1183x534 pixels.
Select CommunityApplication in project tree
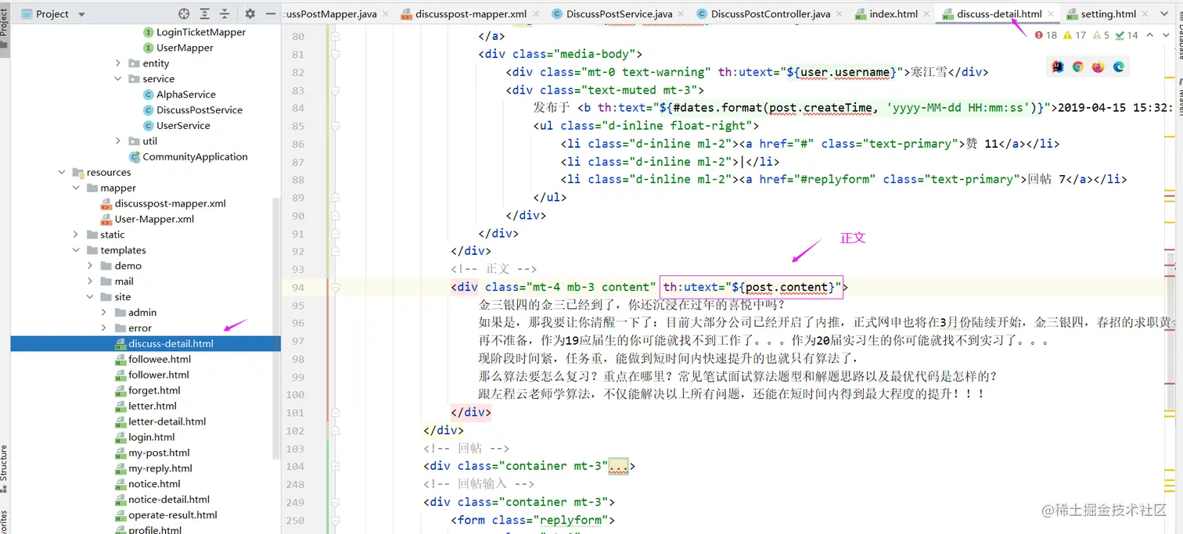[195, 157]
